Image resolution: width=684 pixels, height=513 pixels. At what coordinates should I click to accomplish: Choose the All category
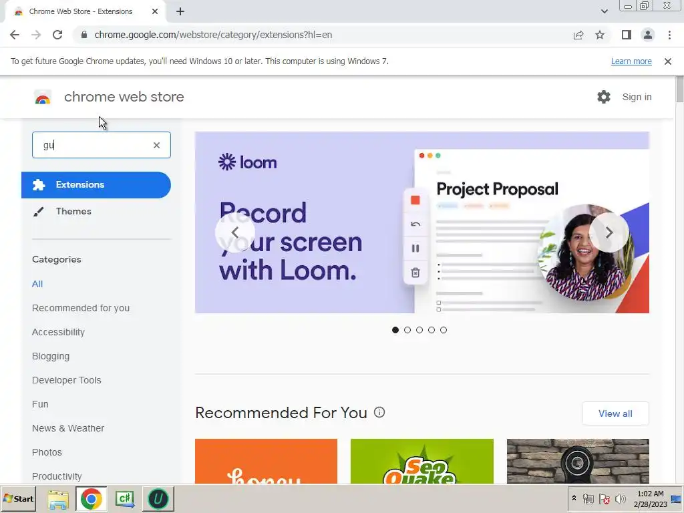click(x=37, y=284)
